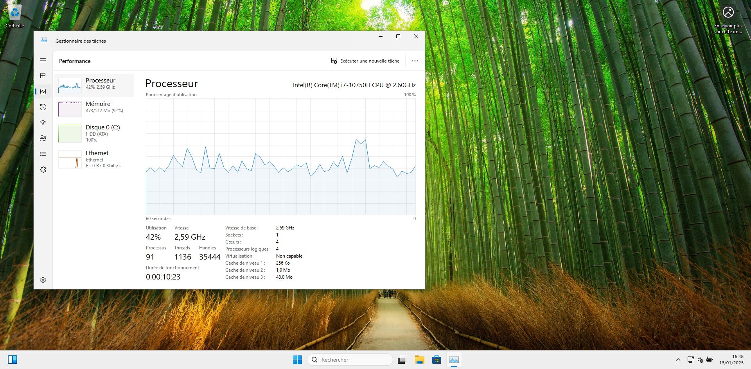Open clock and date 16:48

coord(731,360)
